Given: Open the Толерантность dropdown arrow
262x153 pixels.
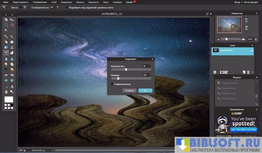Looking at the screenshot, I should (x=58, y=7).
